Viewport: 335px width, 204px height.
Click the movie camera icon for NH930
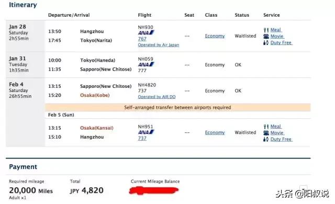266,36
